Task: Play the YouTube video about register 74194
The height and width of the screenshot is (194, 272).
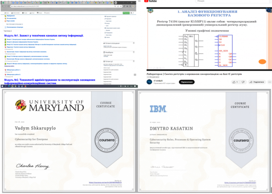Action: coord(209,39)
